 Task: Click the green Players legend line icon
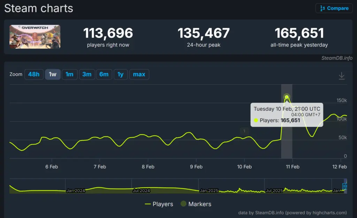pos(148,204)
